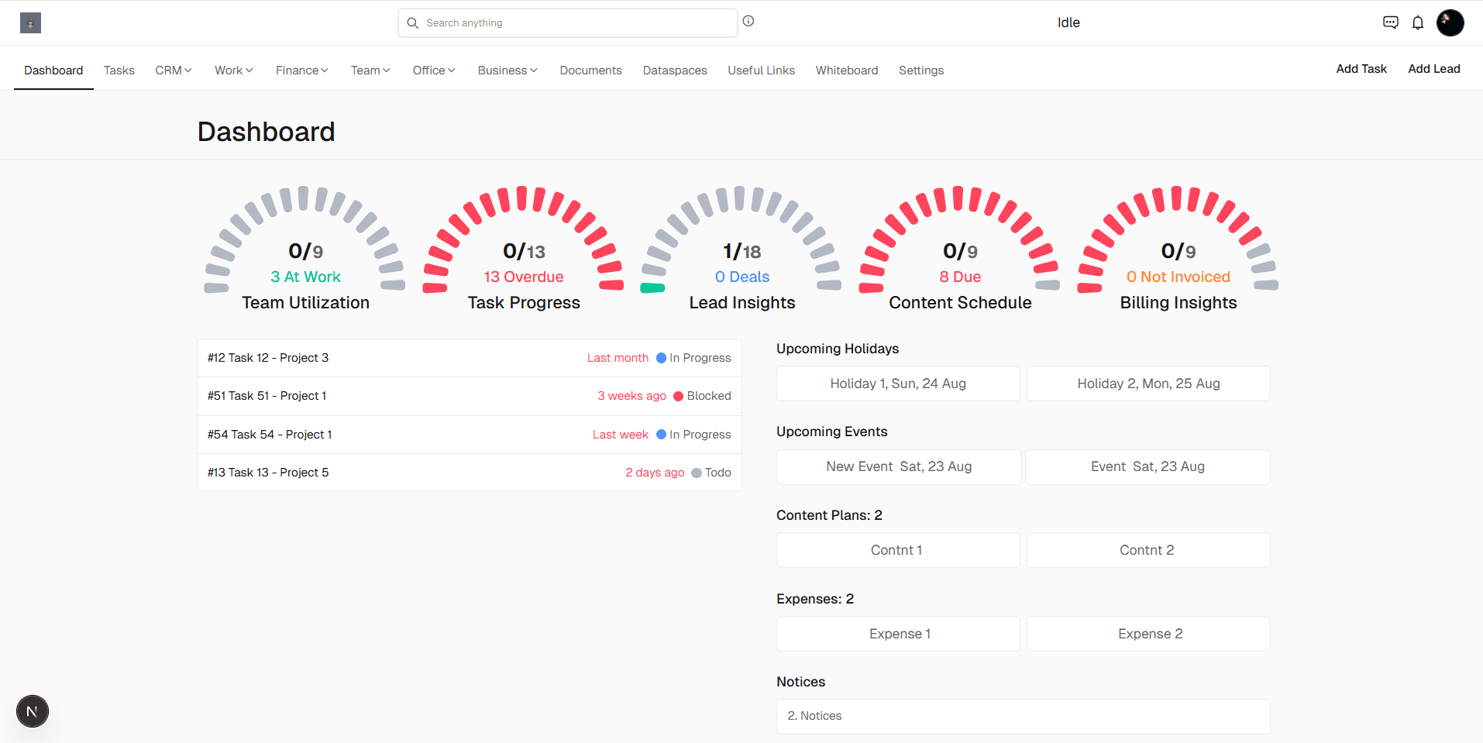Screen dimensions: 1483x743
Task: Expand the Office dropdown
Action: pyautogui.click(x=432, y=70)
